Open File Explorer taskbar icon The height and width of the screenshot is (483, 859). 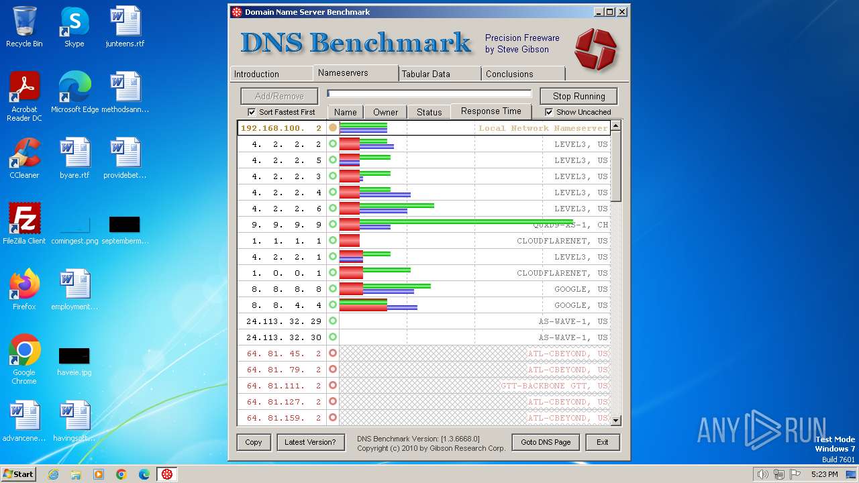click(x=76, y=474)
